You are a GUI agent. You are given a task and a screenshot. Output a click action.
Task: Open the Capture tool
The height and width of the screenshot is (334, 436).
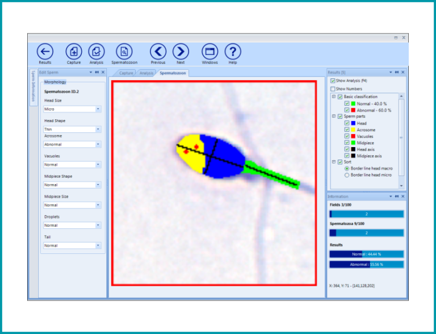click(x=74, y=51)
